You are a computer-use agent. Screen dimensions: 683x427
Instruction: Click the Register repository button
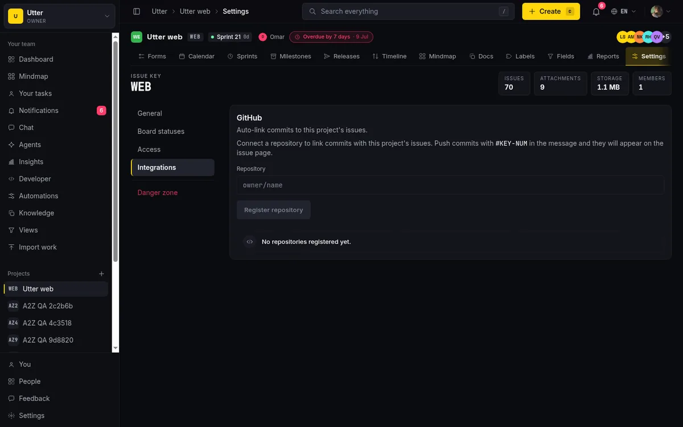(x=274, y=210)
